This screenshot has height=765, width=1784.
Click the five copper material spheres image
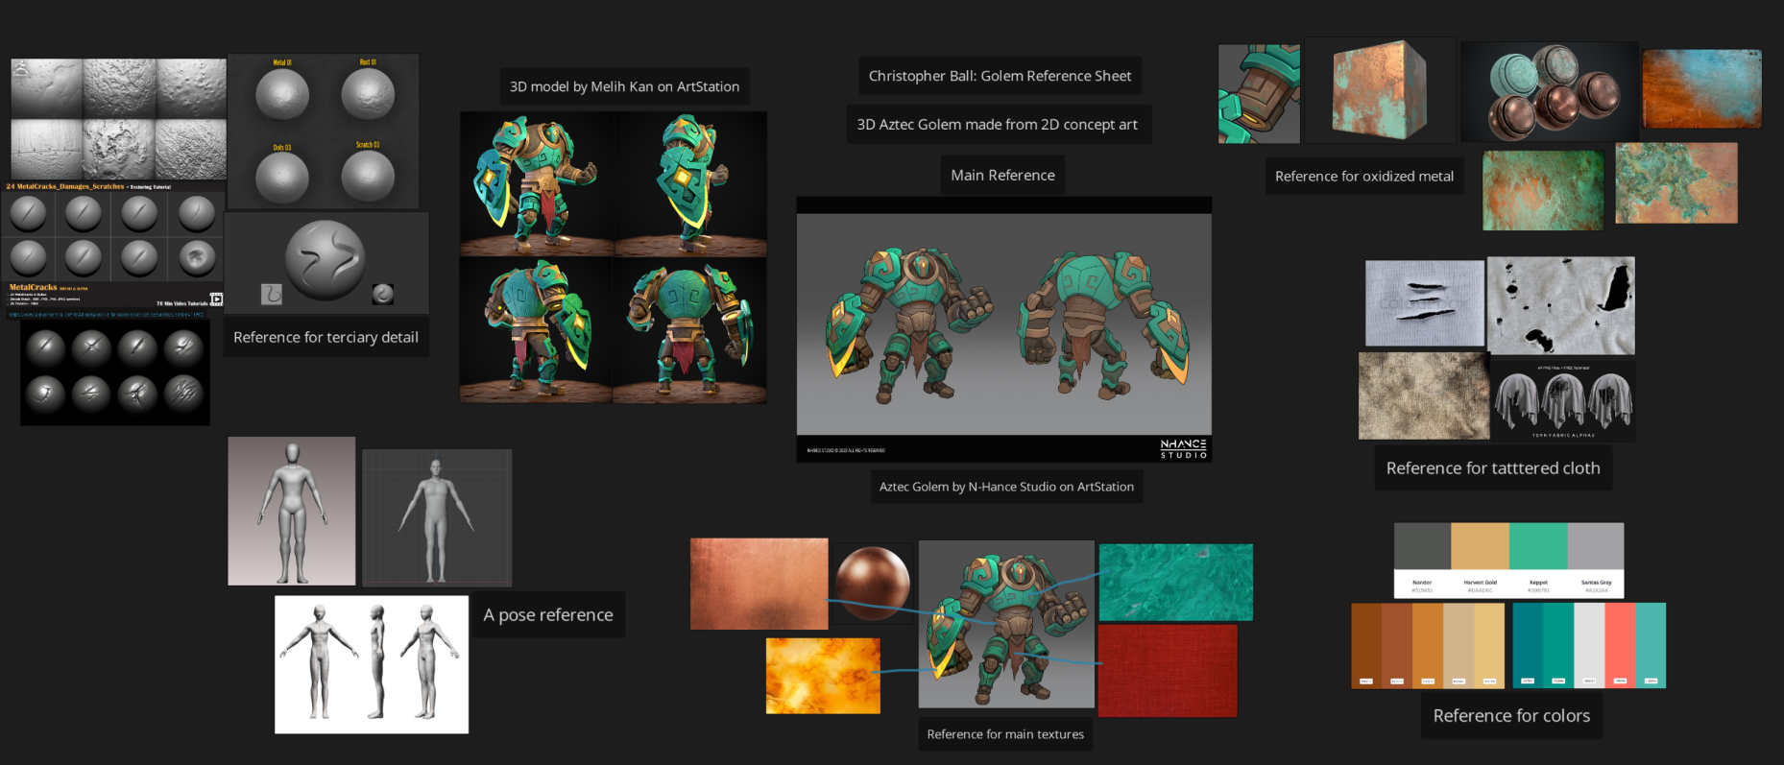pos(1550,92)
